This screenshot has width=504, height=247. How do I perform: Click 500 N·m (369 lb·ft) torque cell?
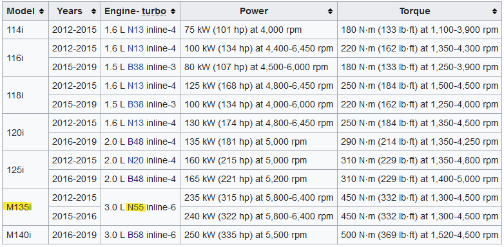pyautogui.click(x=420, y=235)
